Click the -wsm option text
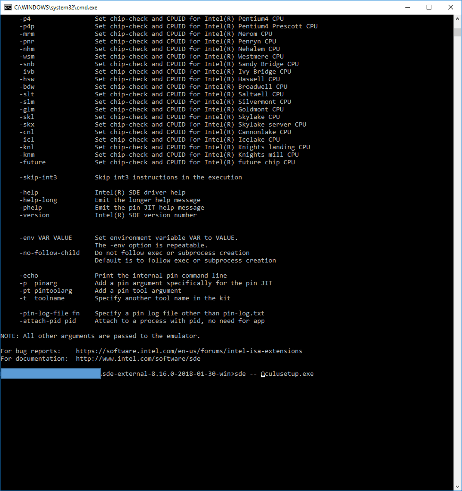This screenshot has height=491, width=462. [27, 57]
